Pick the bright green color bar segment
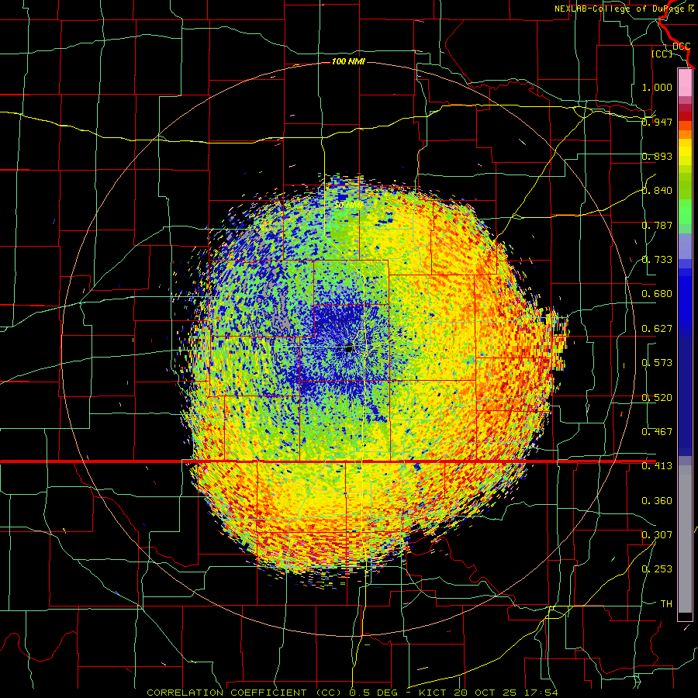 685,212
